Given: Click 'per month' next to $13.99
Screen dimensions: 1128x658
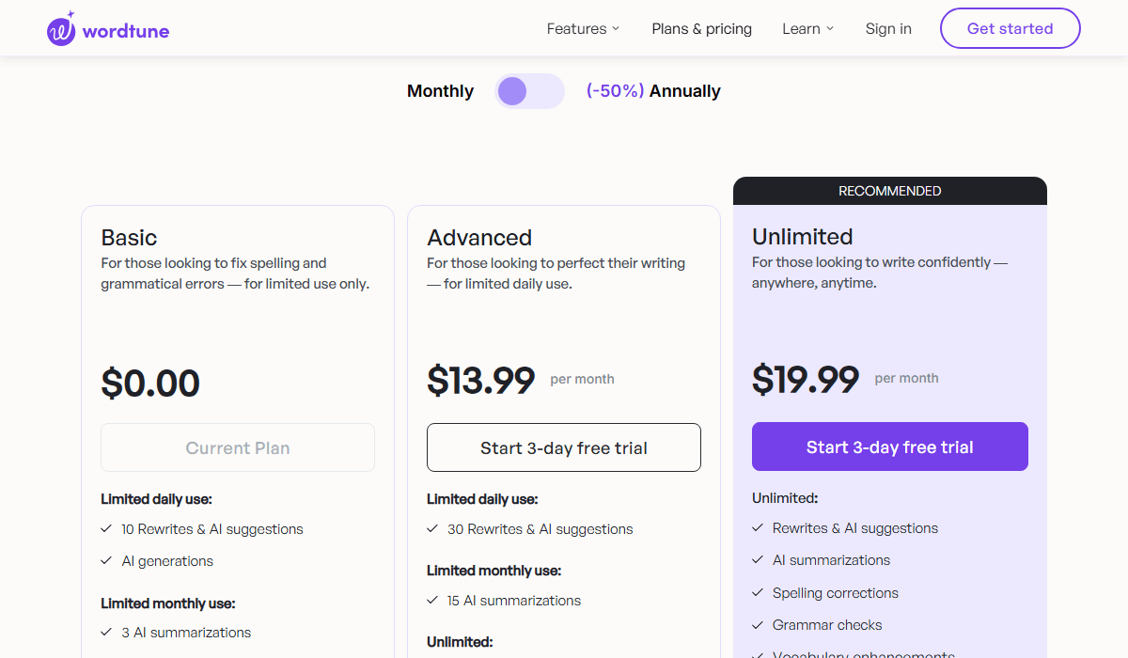Looking at the screenshot, I should coord(583,379).
